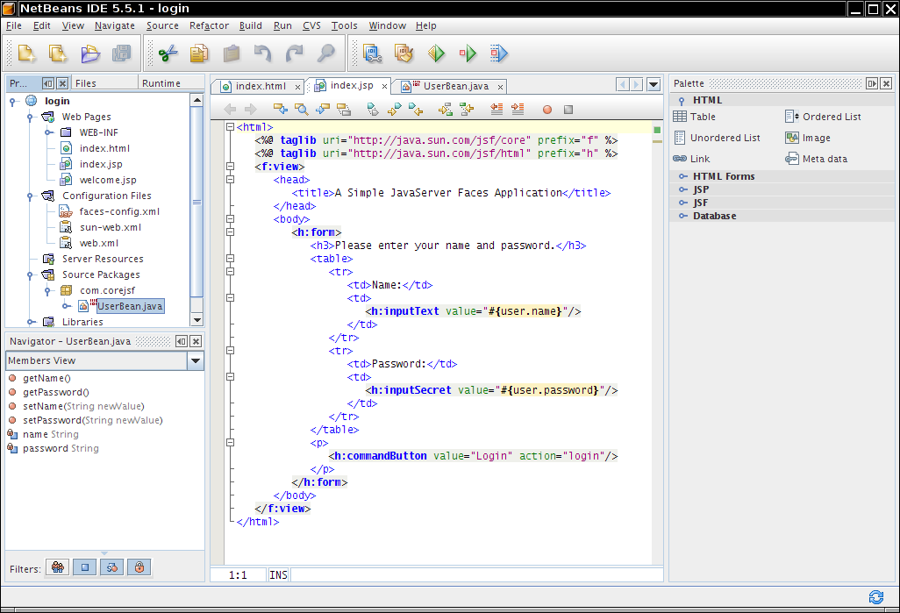Select Unordered List palette item

717,138
